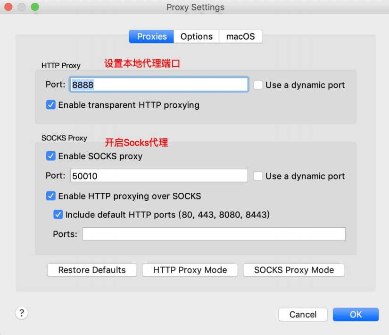The width and height of the screenshot is (389, 335).
Task: Enable dynamic port for HTTP Proxy
Action: pos(258,85)
